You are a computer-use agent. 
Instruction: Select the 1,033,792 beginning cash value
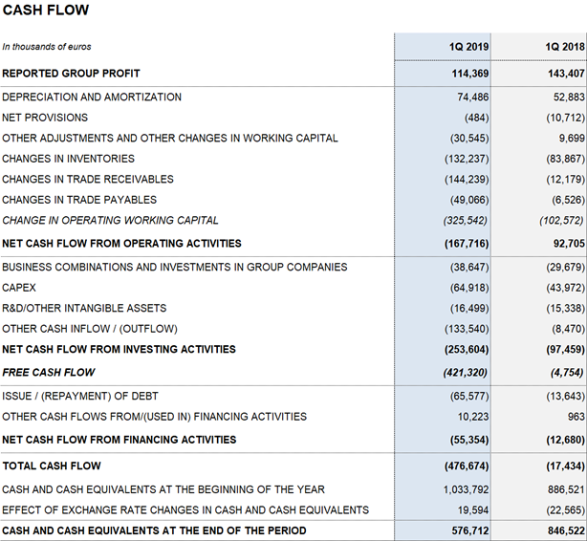[x=467, y=489]
